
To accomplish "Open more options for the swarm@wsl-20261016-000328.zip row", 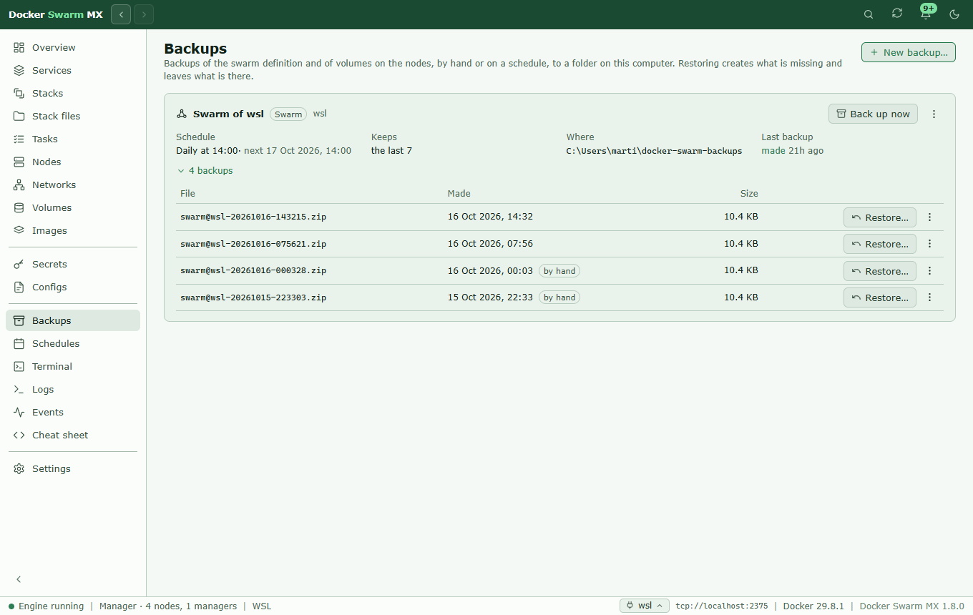I will [x=930, y=271].
